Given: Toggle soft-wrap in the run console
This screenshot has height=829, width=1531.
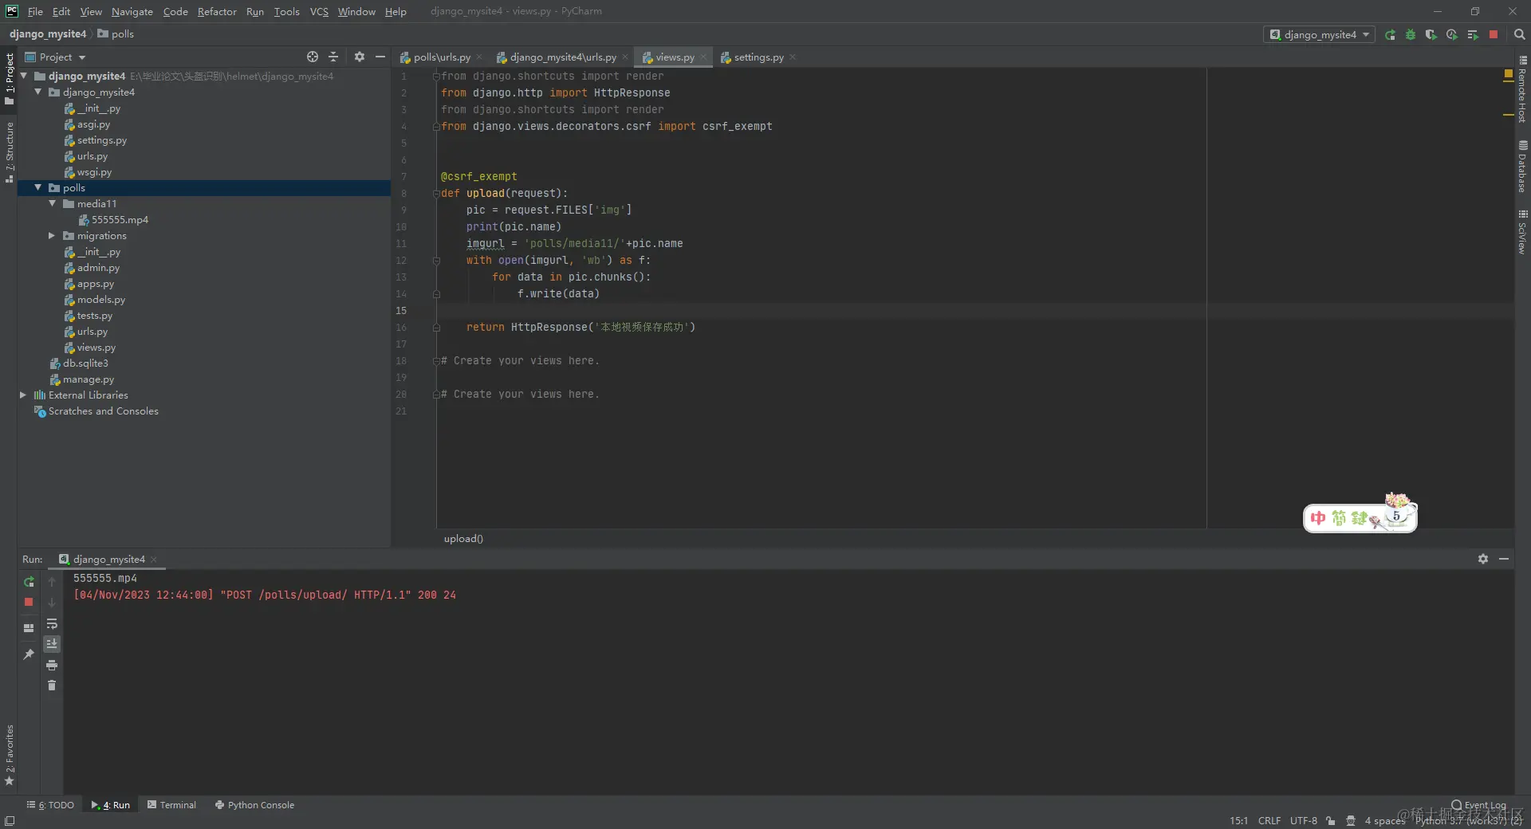Looking at the screenshot, I should [x=52, y=624].
